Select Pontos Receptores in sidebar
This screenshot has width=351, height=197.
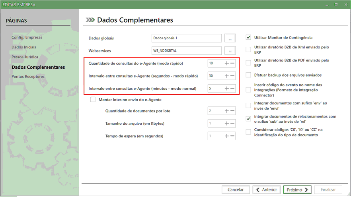point(28,76)
